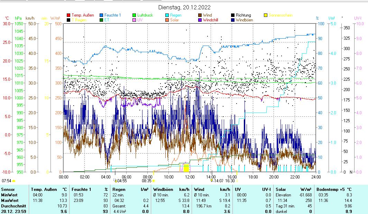
Task: Click the Richtung legend label
Action: pyautogui.click(x=243, y=15)
